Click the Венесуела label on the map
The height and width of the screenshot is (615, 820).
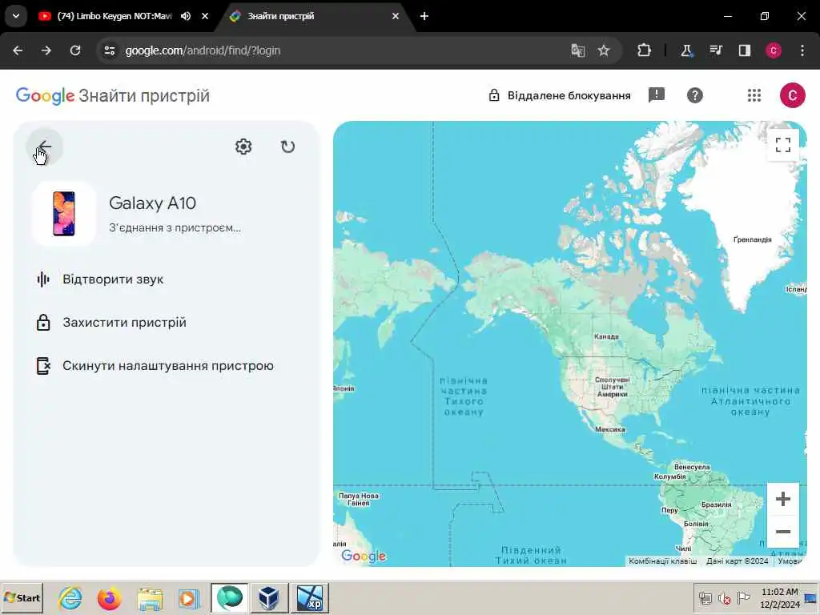pyautogui.click(x=692, y=467)
